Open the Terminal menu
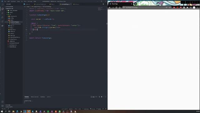The height and width of the screenshot is (113, 200). (x=30, y=1)
